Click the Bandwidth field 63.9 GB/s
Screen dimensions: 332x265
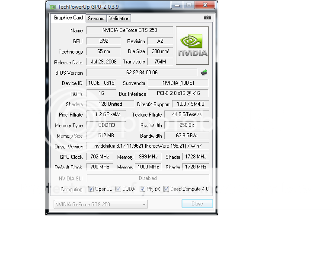(187, 136)
